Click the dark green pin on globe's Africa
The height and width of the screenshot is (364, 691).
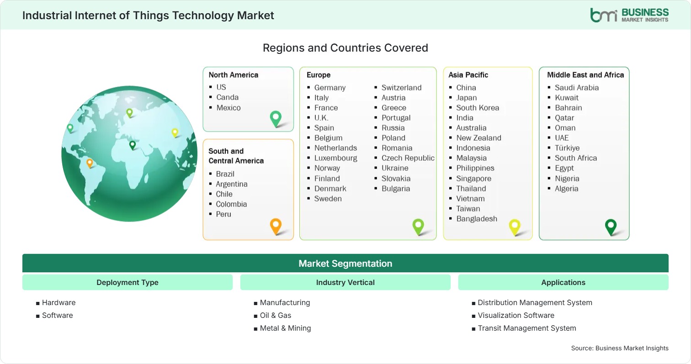click(133, 145)
